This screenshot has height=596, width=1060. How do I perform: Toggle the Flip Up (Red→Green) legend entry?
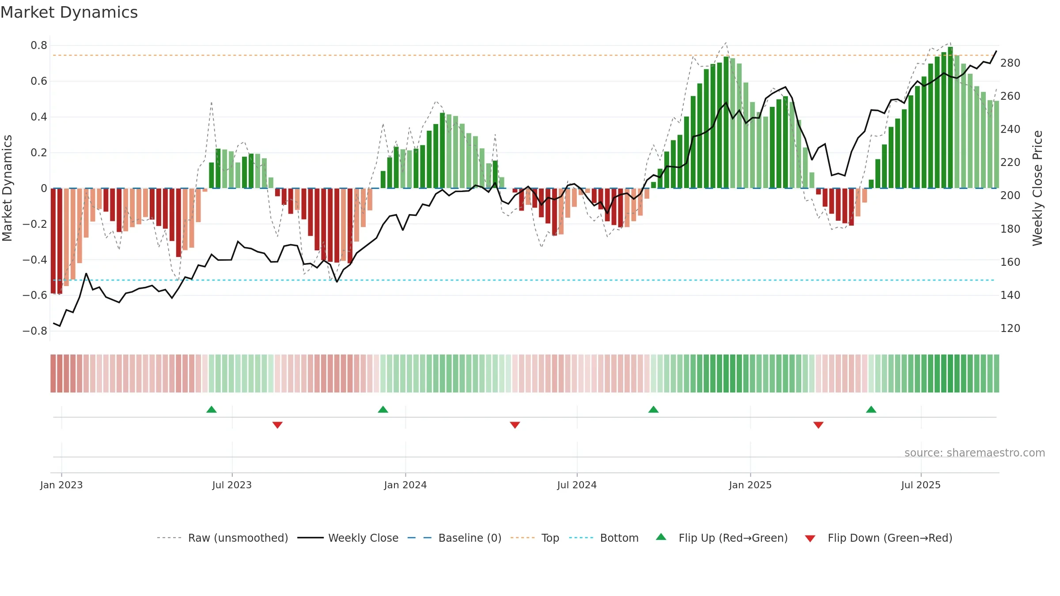722,538
